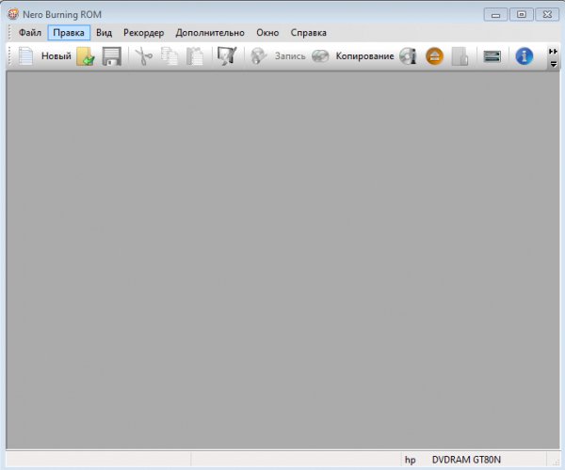Click the Nero Burning ROM title icon
Image resolution: width=565 pixels, height=470 pixels.
point(13,14)
